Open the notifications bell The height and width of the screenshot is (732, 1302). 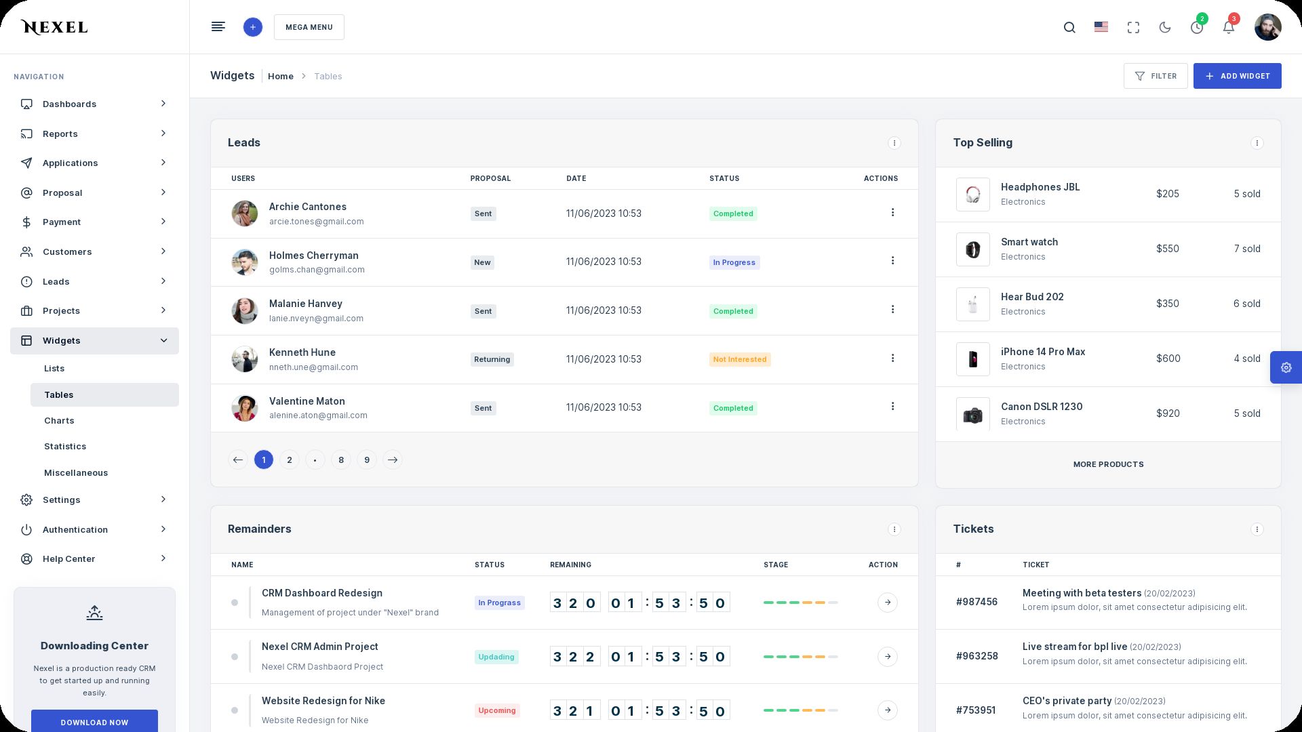coord(1228,28)
